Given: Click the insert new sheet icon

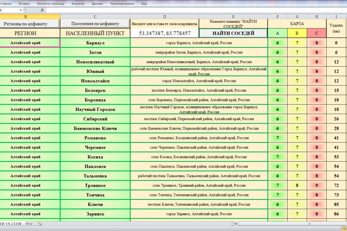Looking at the screenshot, I should point(40,224).
